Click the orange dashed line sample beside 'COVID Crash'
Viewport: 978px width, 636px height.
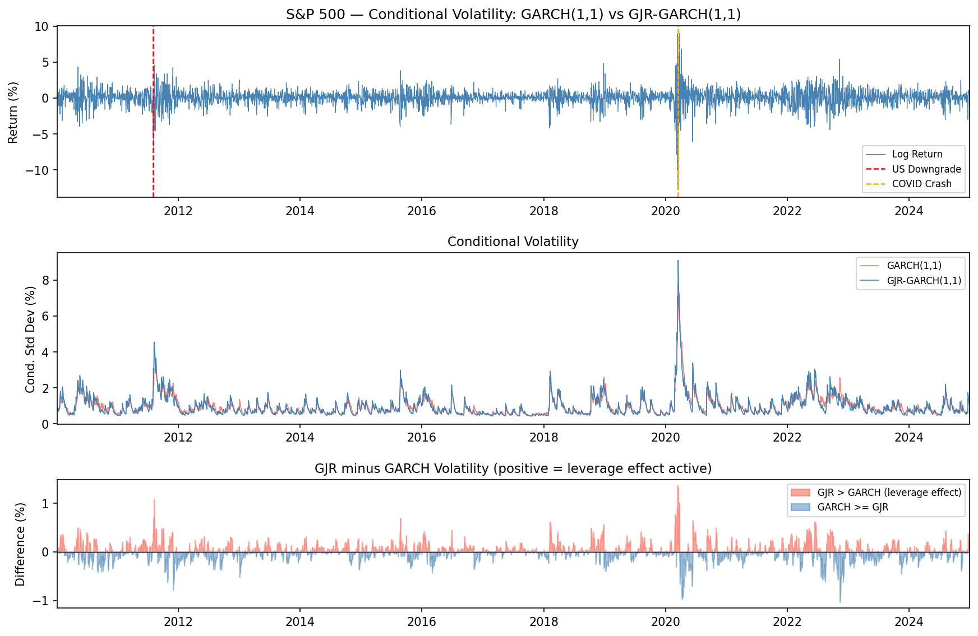pyautogui.click(x=875, y=184)
